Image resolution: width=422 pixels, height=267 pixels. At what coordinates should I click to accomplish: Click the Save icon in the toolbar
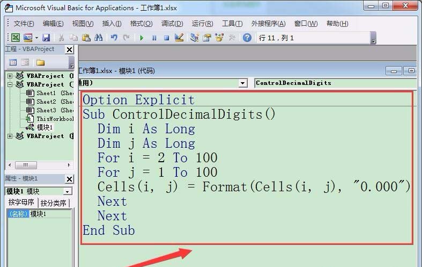tap(46, 38)
